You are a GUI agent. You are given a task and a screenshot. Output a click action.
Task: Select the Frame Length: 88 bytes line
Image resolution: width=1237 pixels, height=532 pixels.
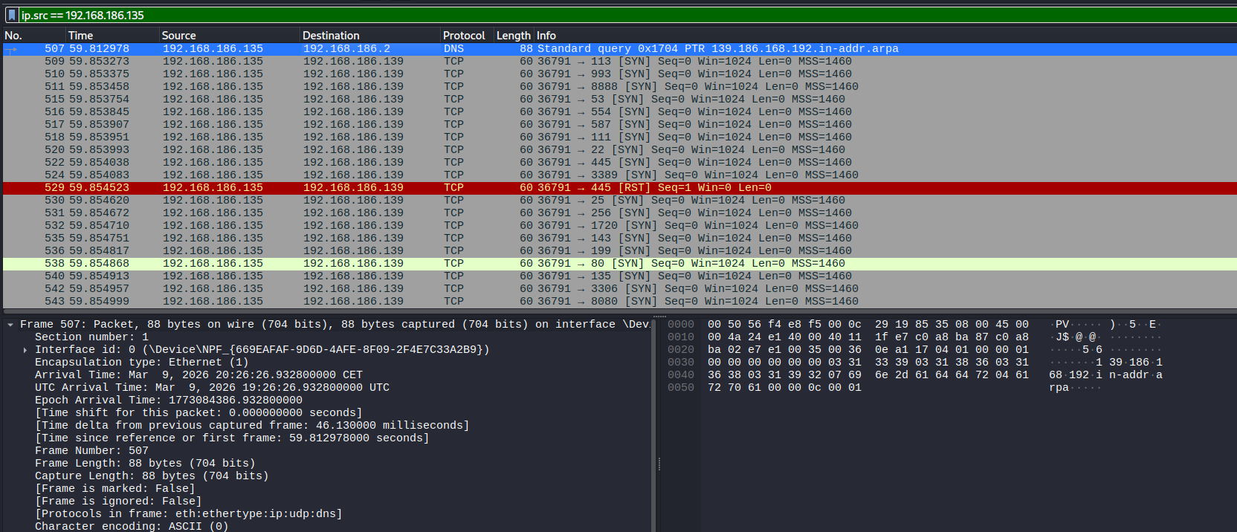click(145, 463)
